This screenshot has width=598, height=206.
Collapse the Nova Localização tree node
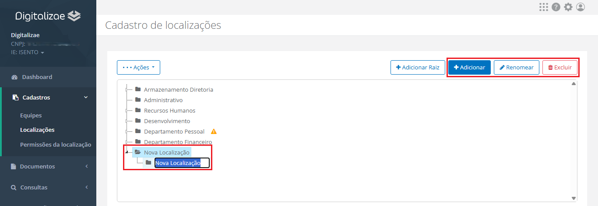pyautogui.click(x=127, y=152)
